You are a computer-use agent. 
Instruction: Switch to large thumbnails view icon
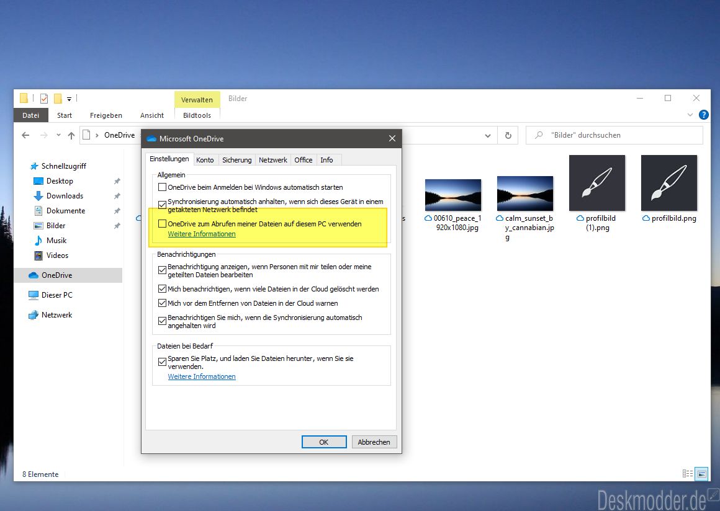coord(701,474)
